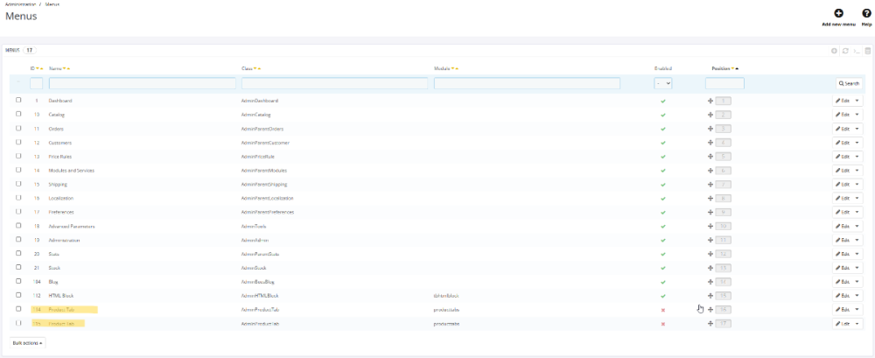Expand the Bulk actions dropdown

[27, 342]
